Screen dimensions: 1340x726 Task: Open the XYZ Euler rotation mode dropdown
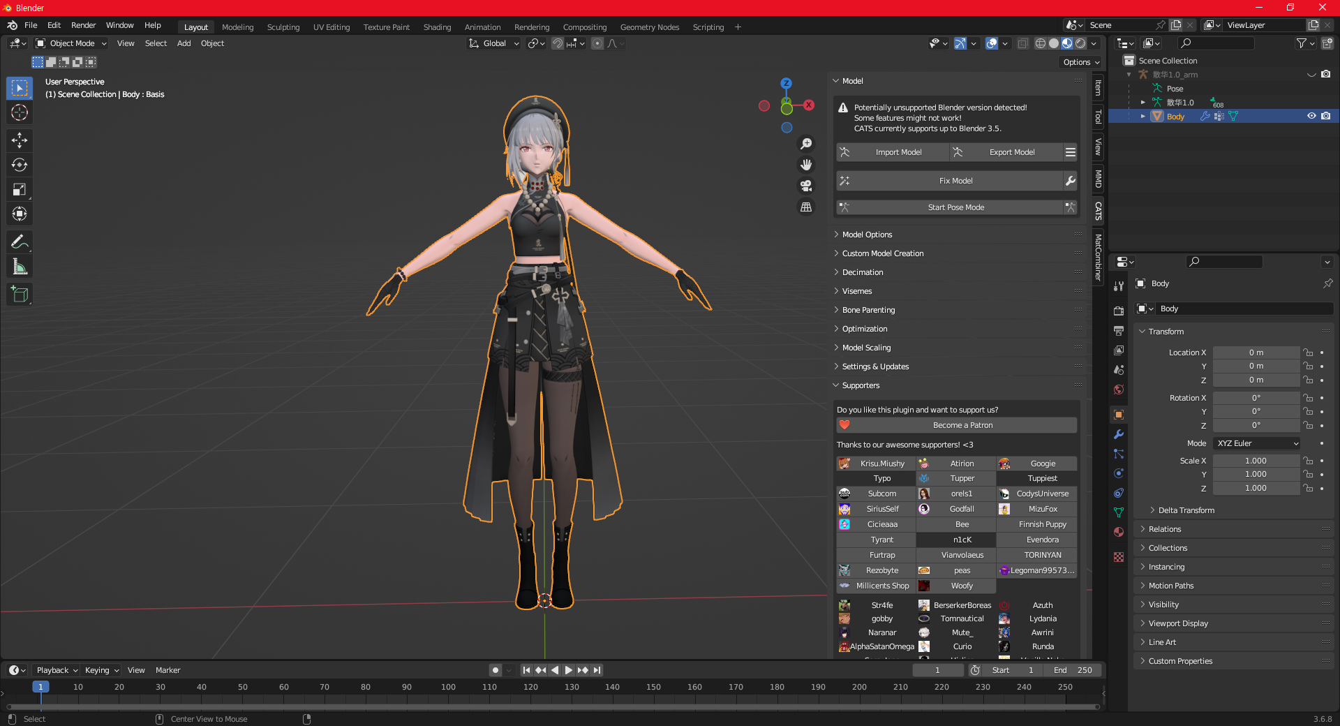(x=1256, y=443)
